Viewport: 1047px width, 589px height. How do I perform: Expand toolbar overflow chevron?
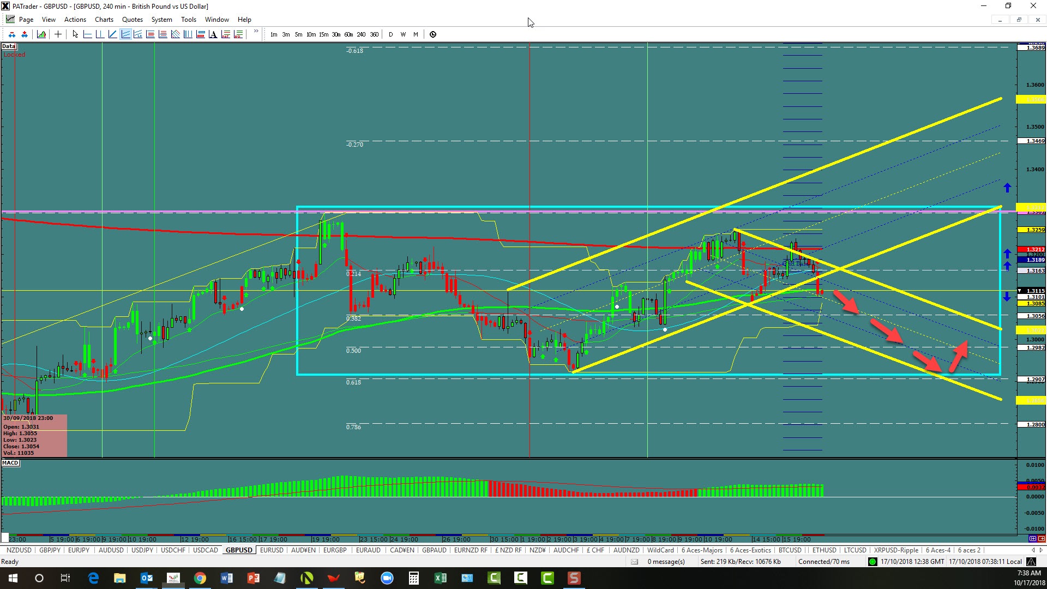pyautogui.click(x=256, y=32)
